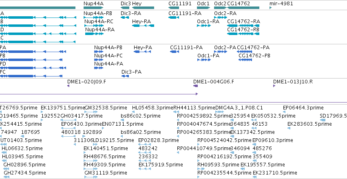Image resolution: width=347 pixels, height=179 pixels.
Task: Select the Hey-PA CDS label
Action: (143, 48)
